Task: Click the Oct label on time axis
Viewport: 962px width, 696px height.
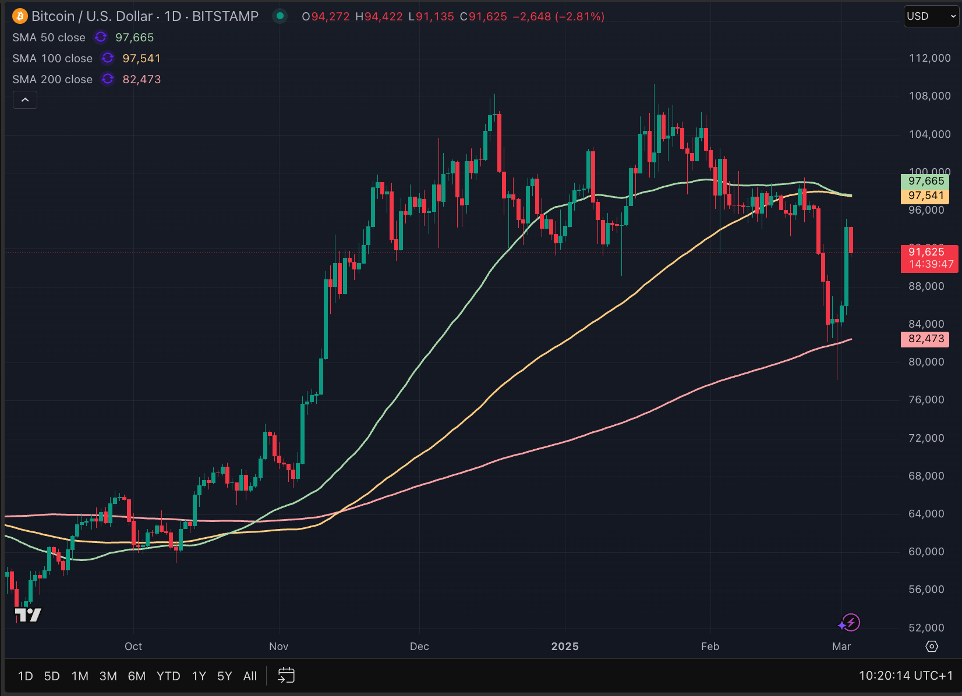Action: (133, 647)
